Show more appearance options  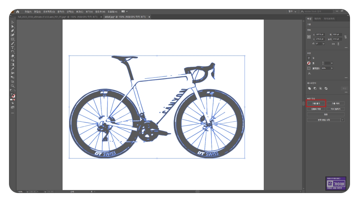pyautogui.click(x=346, y=78)
